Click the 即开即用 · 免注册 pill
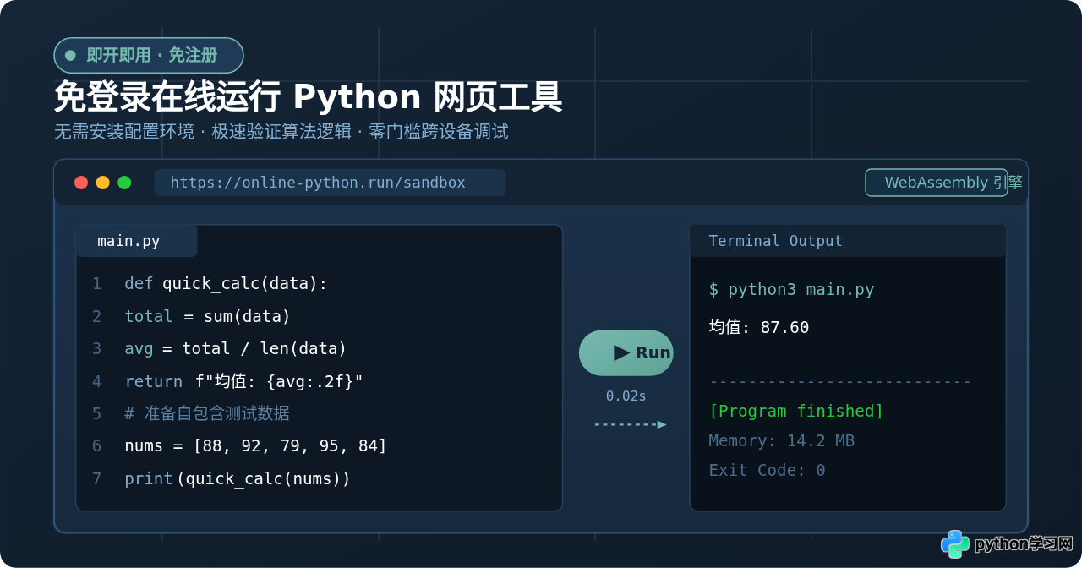Viewport: 1082px width, 568px height. 149,56
